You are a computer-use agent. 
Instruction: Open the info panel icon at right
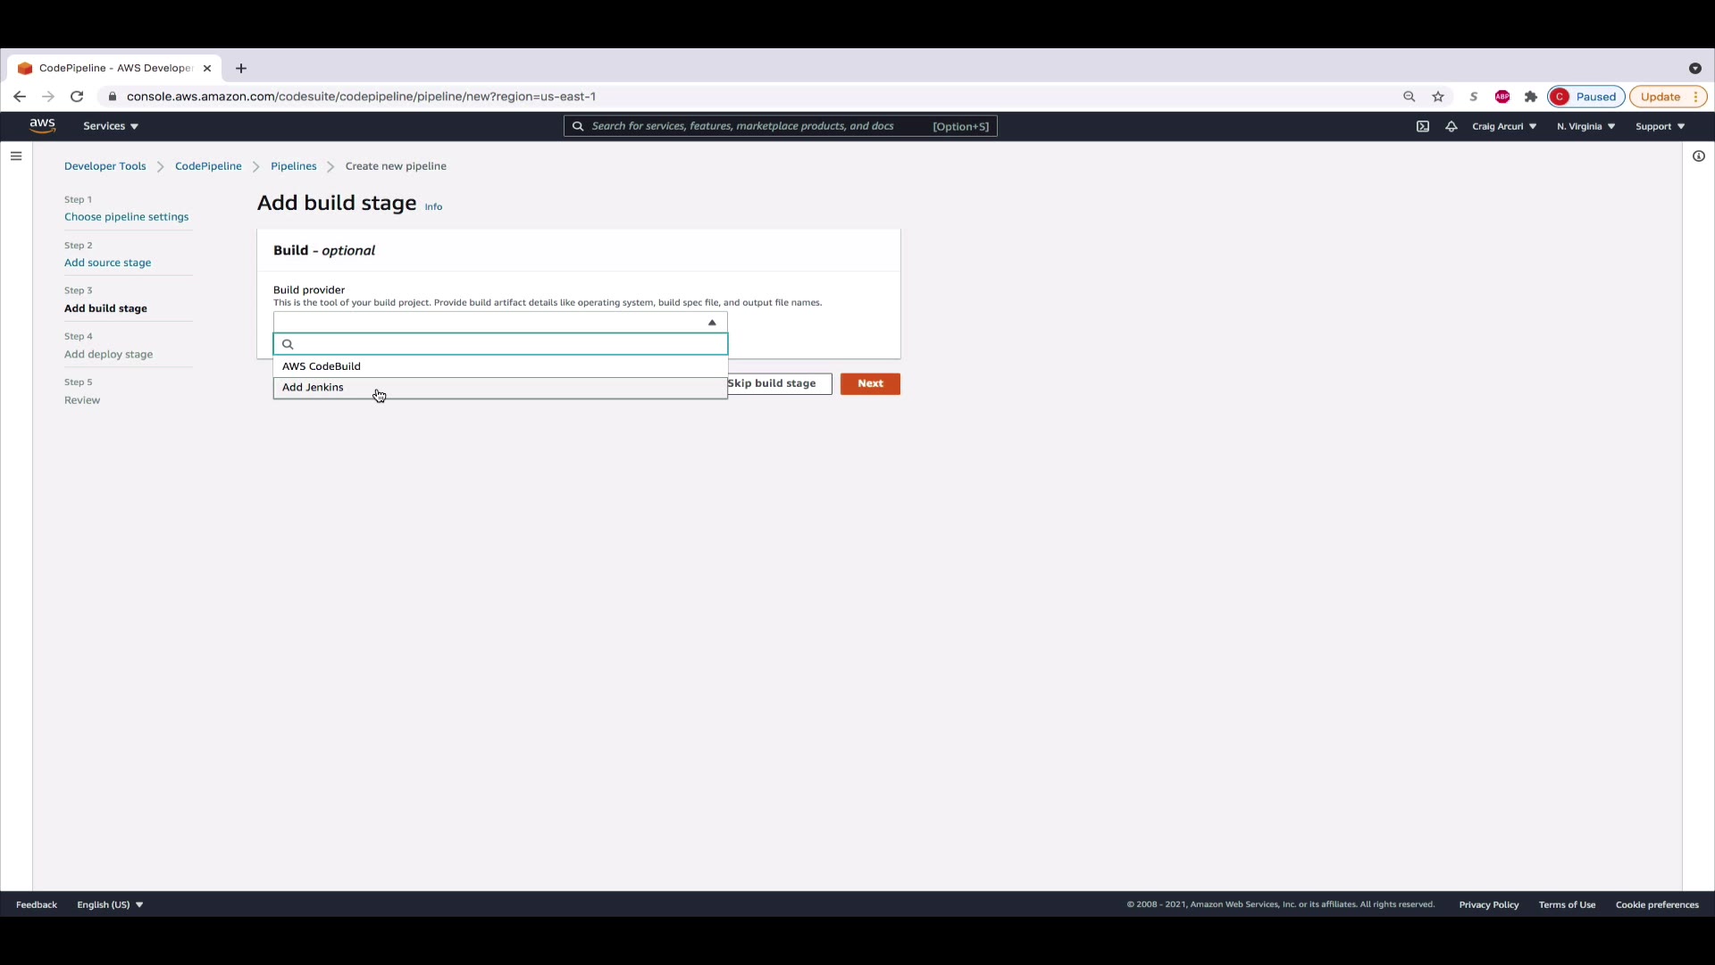point(1699,156)
